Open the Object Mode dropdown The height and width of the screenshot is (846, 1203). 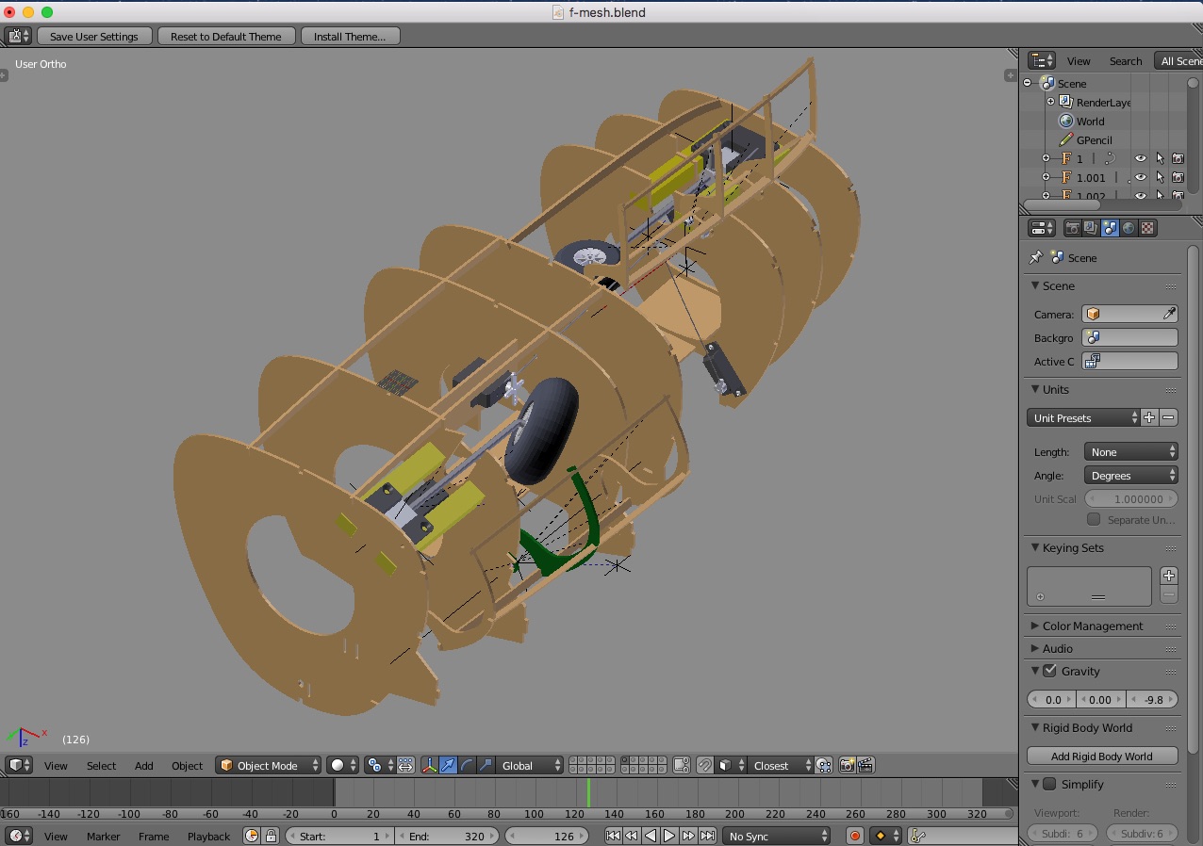[x=269, y=766]
